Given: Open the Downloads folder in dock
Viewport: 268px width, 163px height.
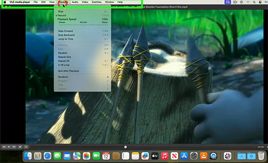Looking at the screenshot, I should pos(251,156).
